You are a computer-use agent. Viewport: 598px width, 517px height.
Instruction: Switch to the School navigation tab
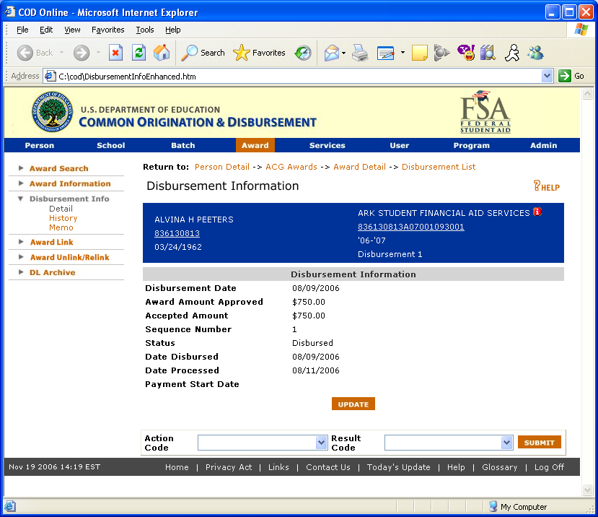(x=110, y=145)
